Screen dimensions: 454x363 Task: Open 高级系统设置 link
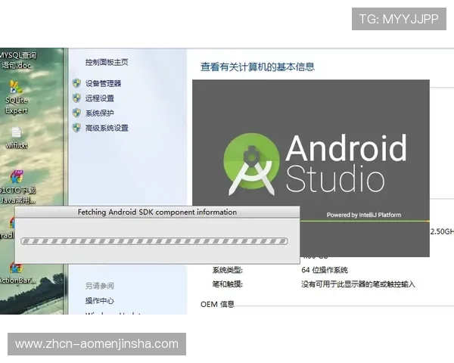pos(107,128)
